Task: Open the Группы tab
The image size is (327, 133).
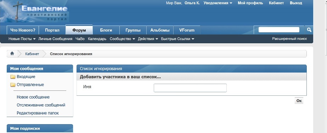Action: (133, 30)
